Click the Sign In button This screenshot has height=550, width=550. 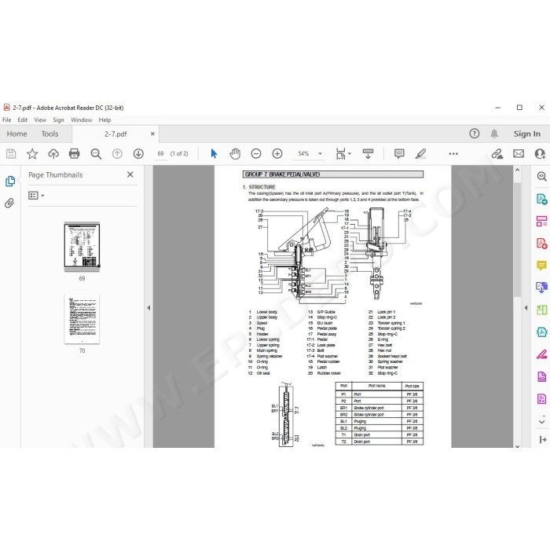point(527,134)
